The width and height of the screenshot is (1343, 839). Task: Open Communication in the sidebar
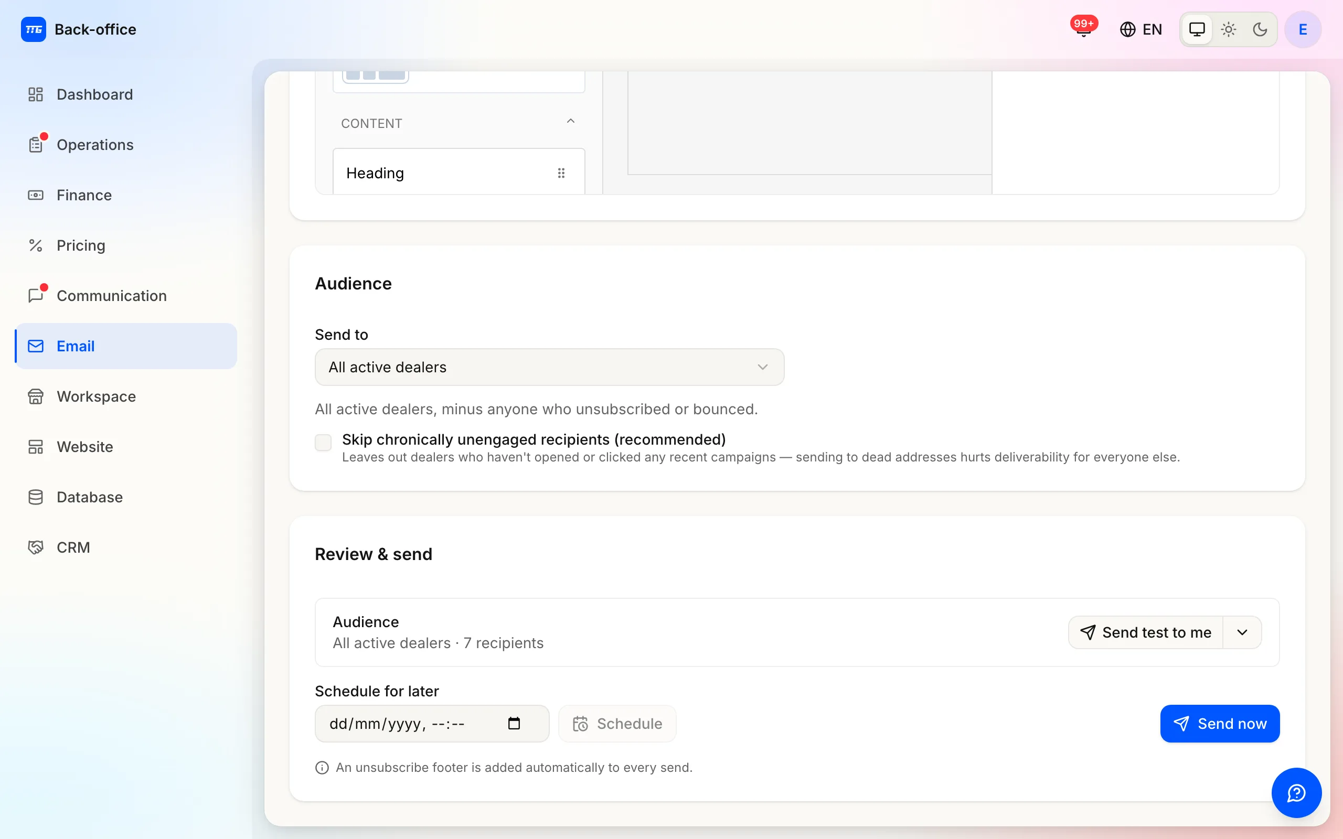(126, 296)
